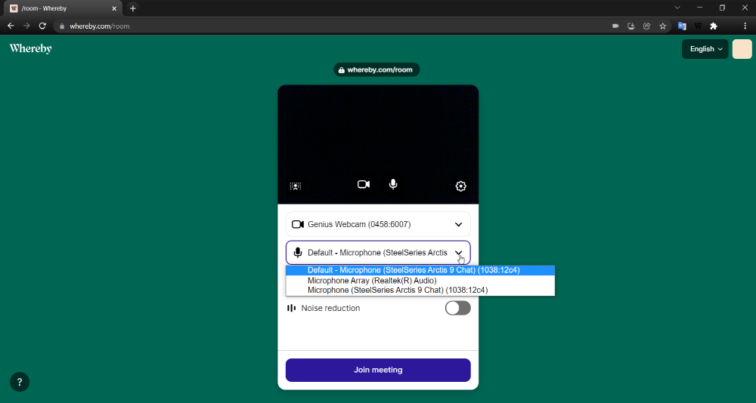This screenshot has width=756, height=403.
Task: Open the browser extensions puzzle icon
Action: tap(713, 26)
